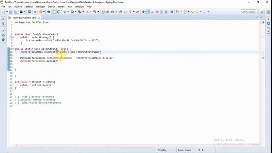
Task: Expand the Forward navigation history dropdown
Action: click(208, 12)
